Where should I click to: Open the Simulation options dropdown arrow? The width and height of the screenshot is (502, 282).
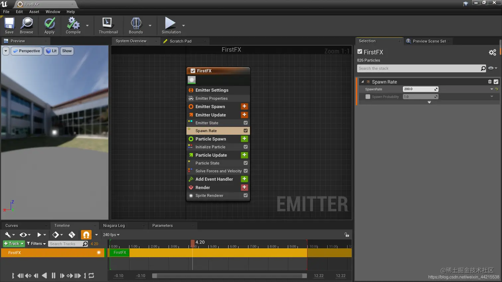(184, 26)
